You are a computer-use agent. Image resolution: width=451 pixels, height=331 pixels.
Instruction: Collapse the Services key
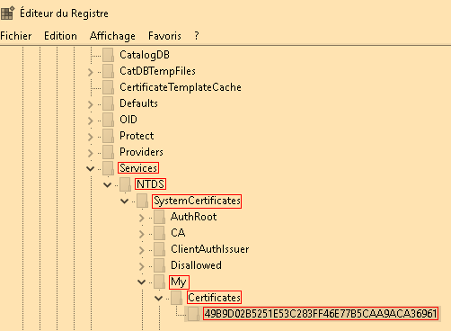pos(91,169)
